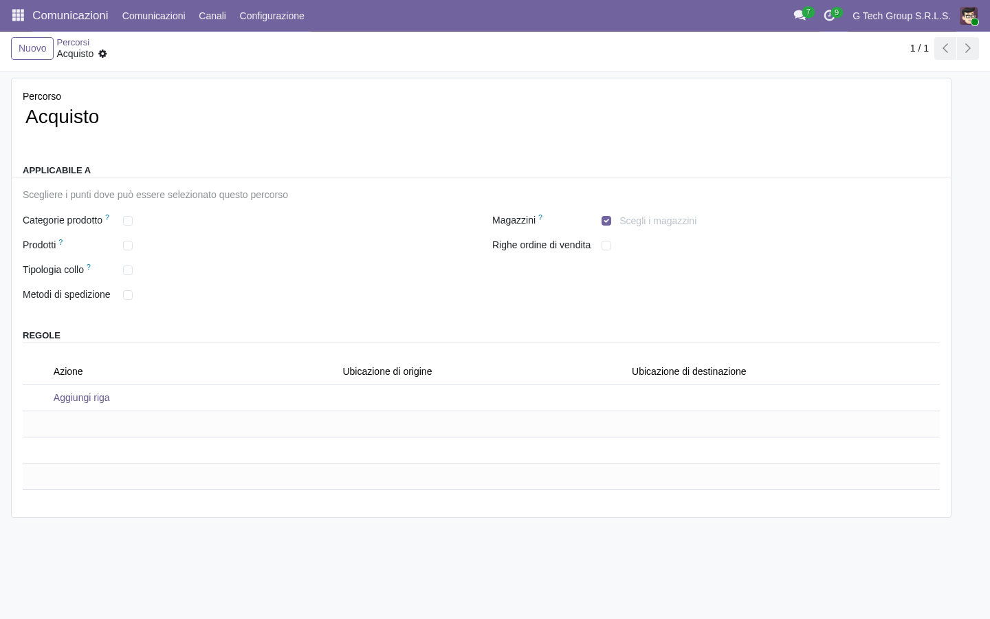This screenshot has width=990, height=619.
Task: Show help tooltip for Prodotti
Action: pos(60,242)
